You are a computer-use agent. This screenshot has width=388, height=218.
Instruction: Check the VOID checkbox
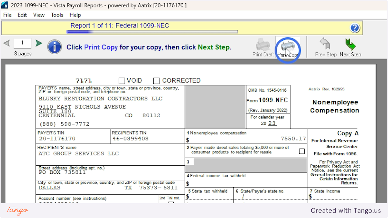tap(122, 80)
